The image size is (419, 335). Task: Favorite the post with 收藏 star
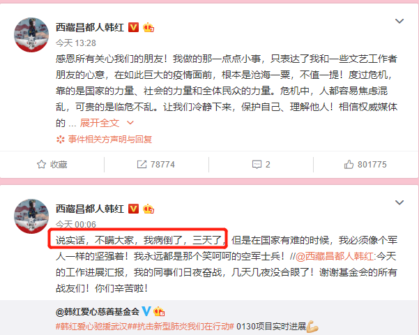coord(52,164)
